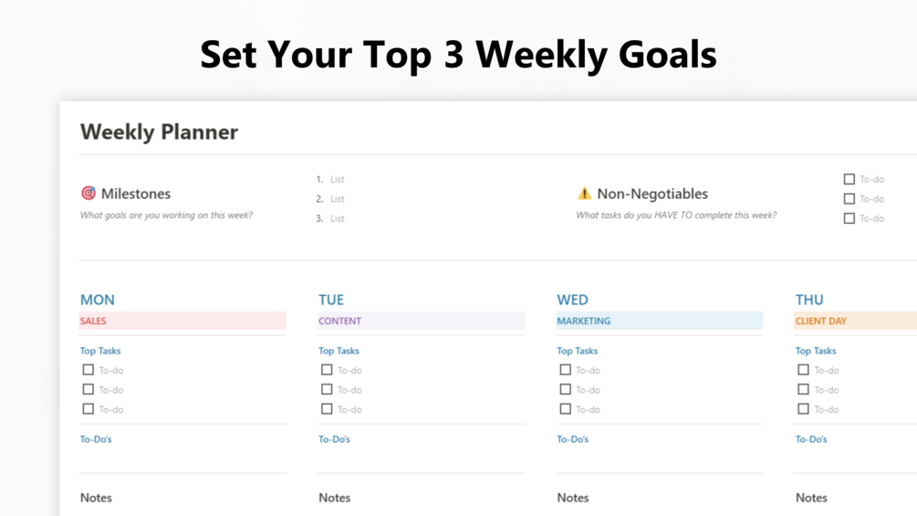
Task: Click the WED day heading
Action: 572,300
